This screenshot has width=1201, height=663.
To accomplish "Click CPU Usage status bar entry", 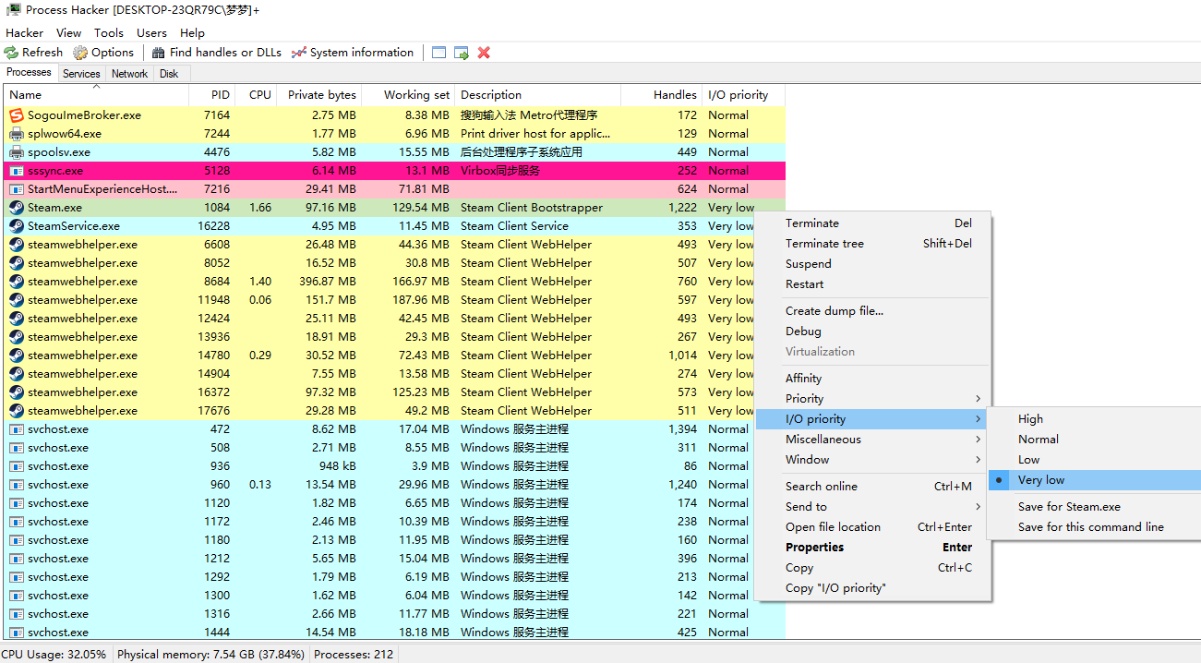I will (54, 655).
